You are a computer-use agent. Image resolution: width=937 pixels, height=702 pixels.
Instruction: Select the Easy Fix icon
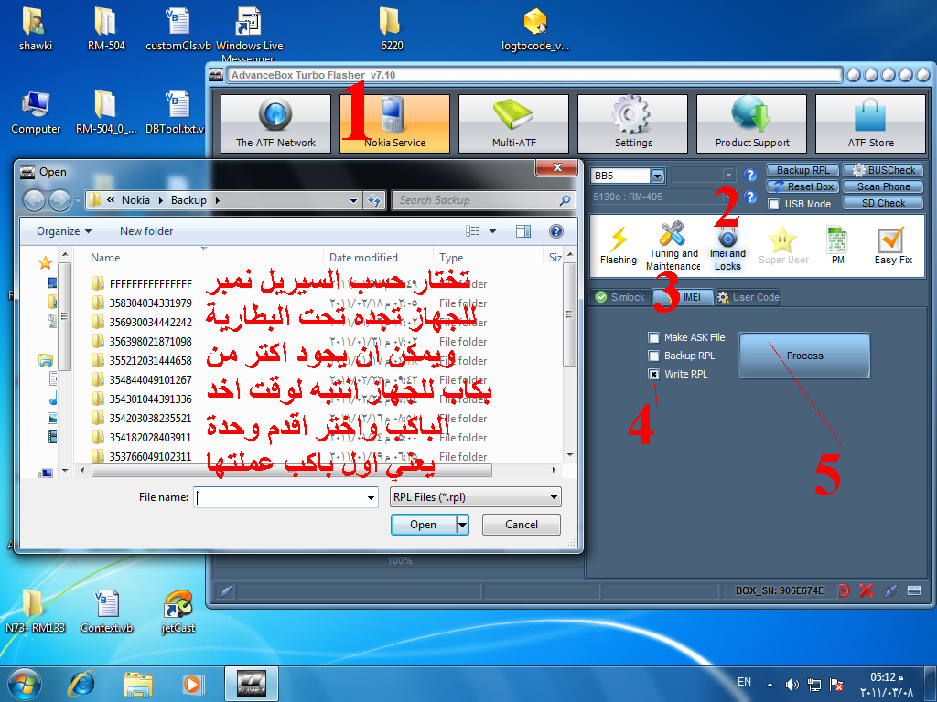pyautogui.click(x=893, y=245)
